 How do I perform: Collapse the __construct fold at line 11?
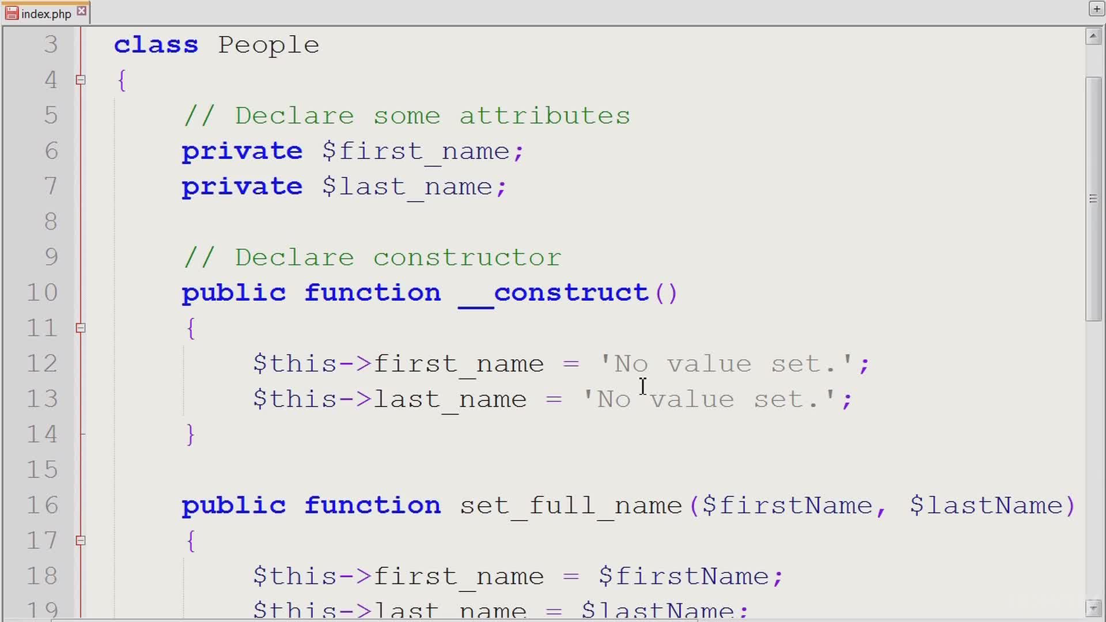pyautogui.click(x=81, y=328)
